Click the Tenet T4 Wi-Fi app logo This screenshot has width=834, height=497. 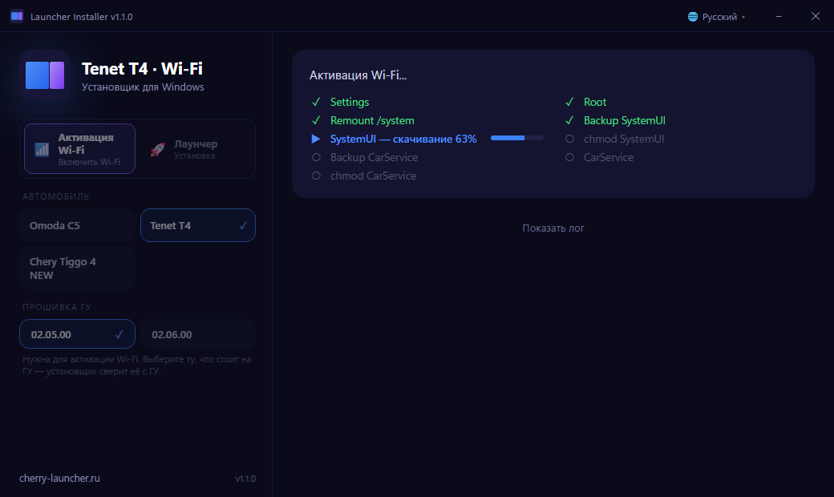(45, 75)
